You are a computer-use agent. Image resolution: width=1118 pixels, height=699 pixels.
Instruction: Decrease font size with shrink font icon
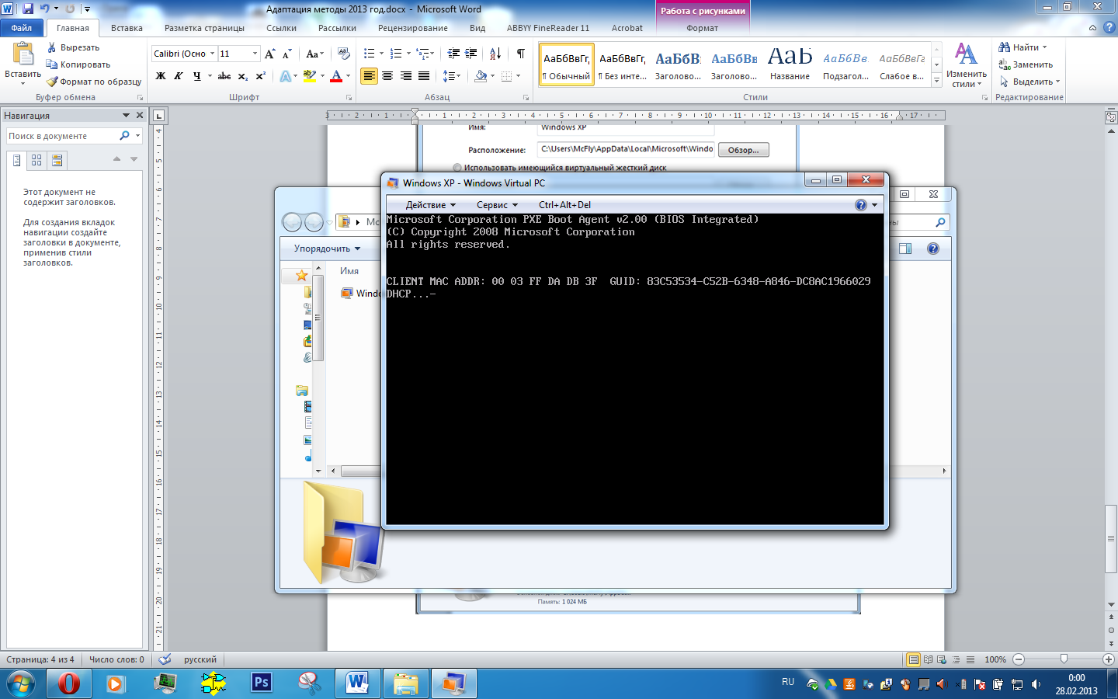pyautogui.click(x=286, y=54)
